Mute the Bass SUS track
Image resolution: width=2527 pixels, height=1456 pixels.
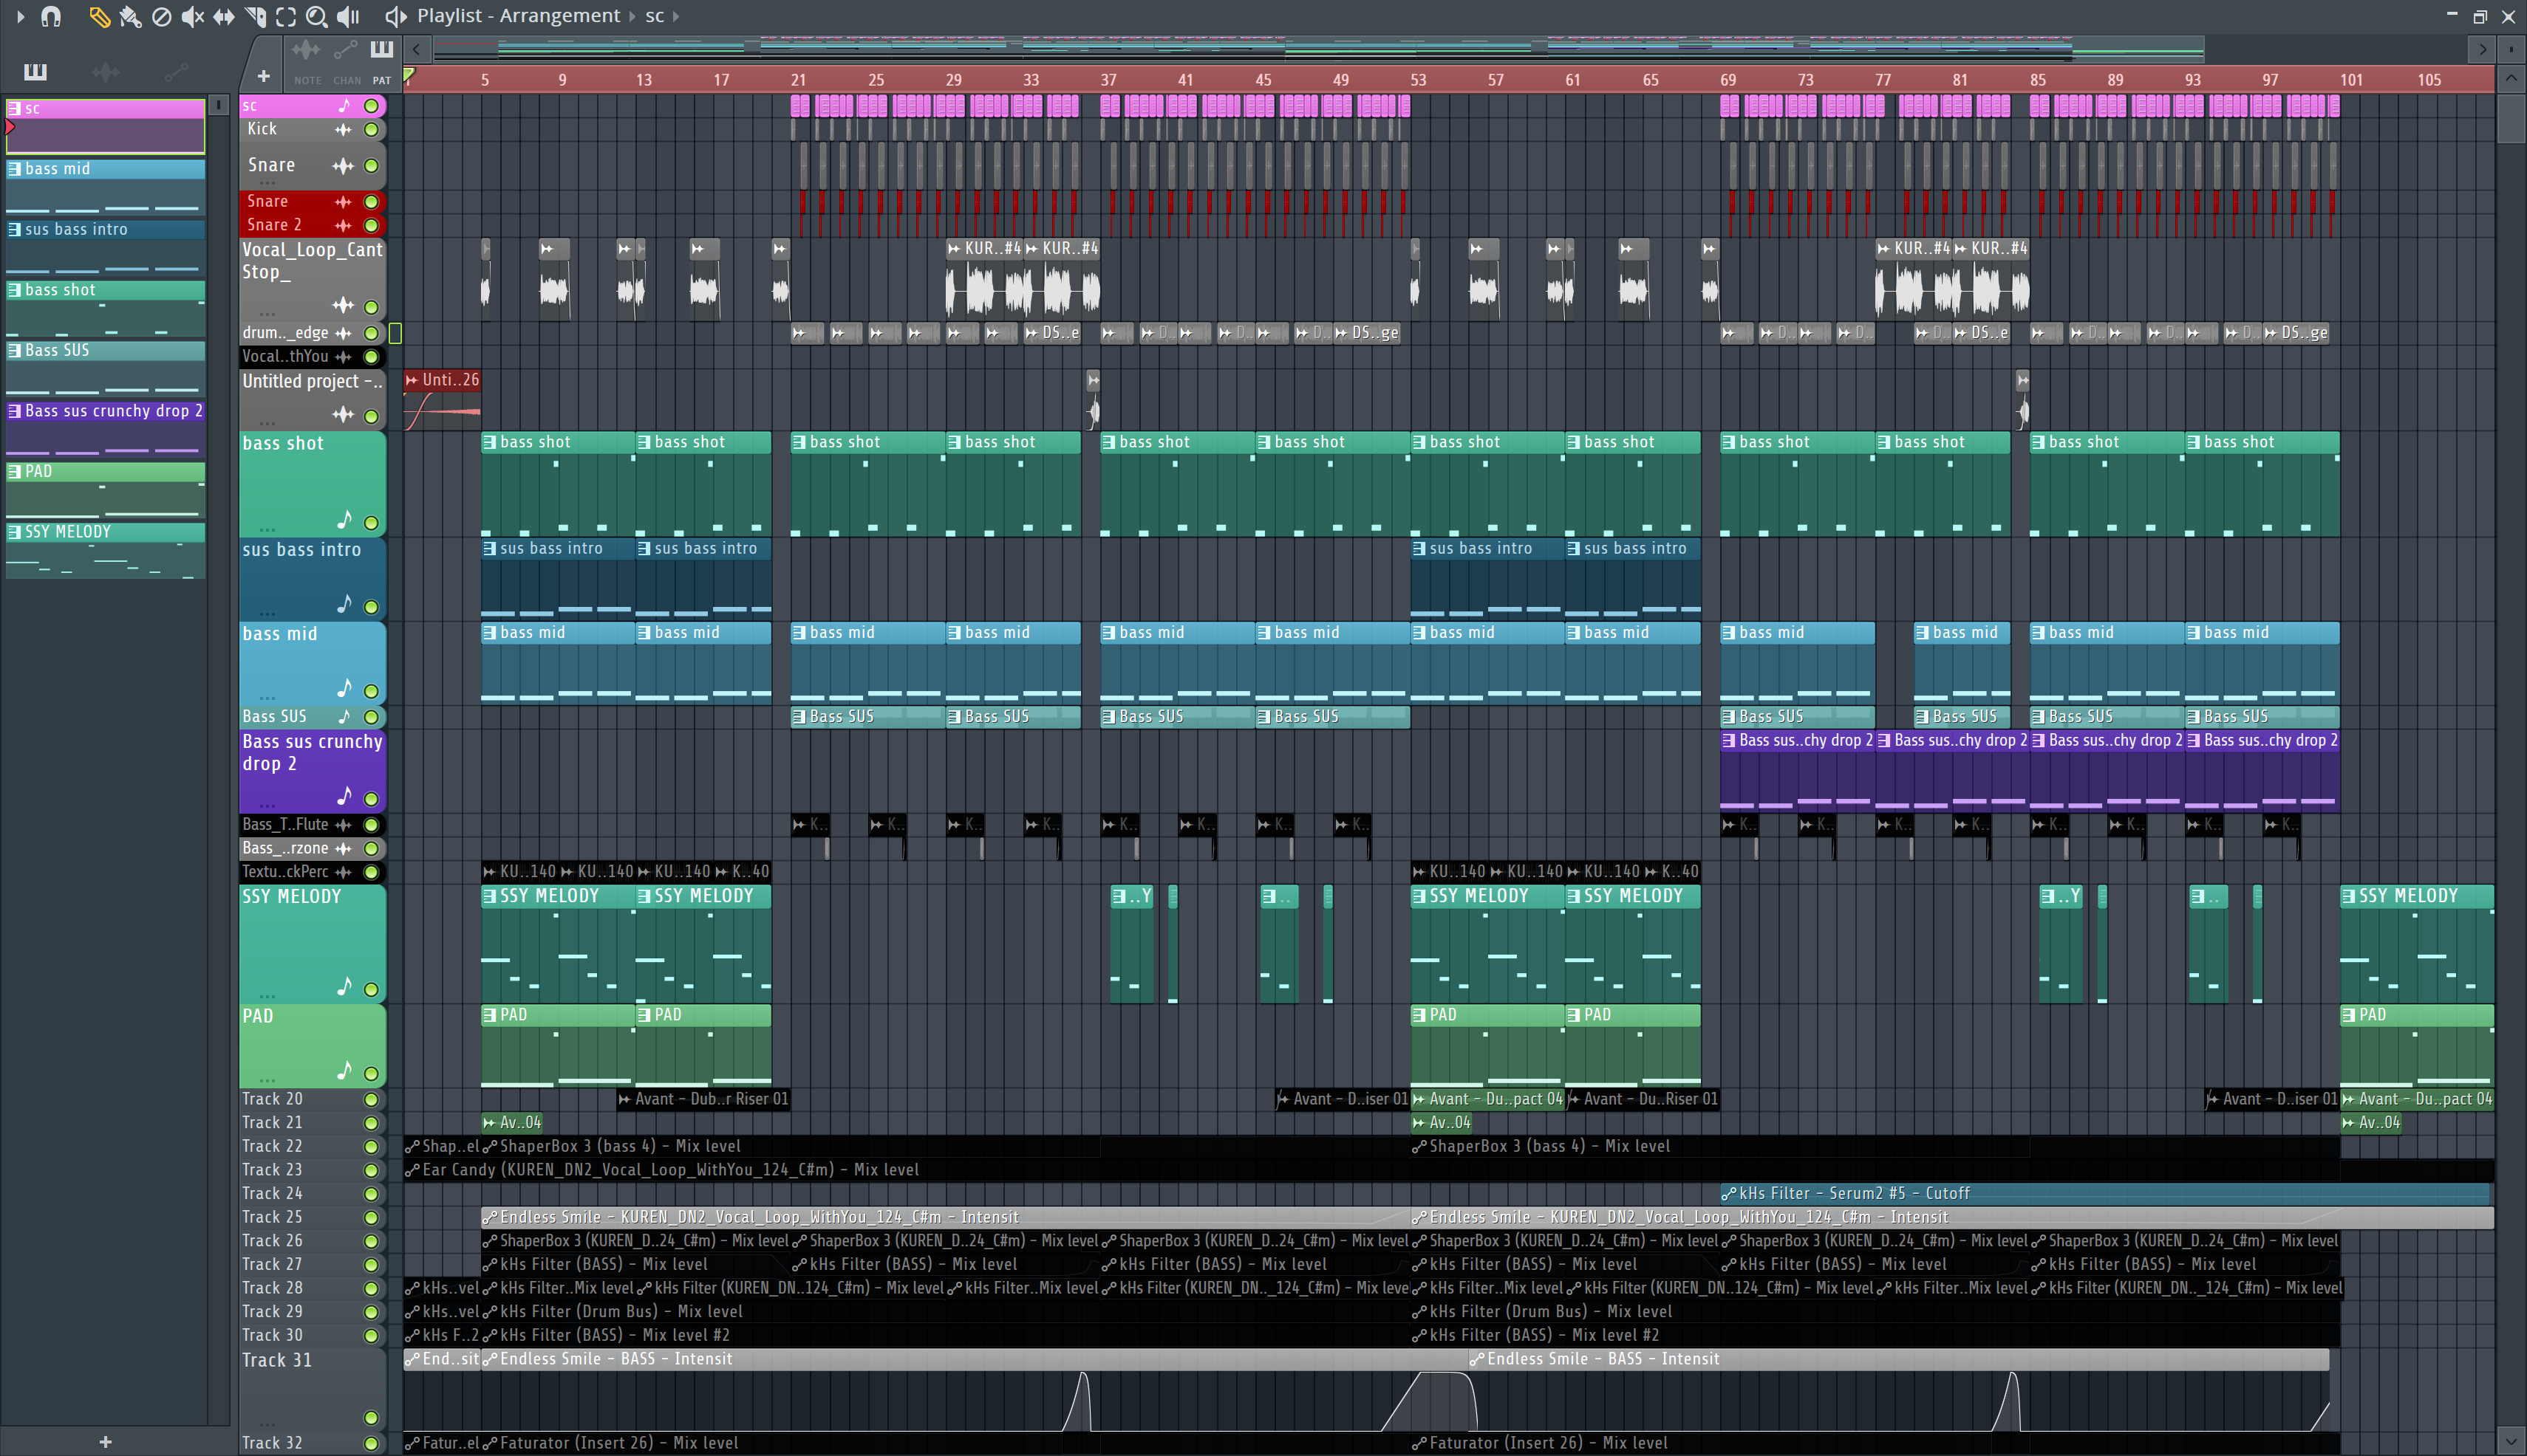pos(372,717)
